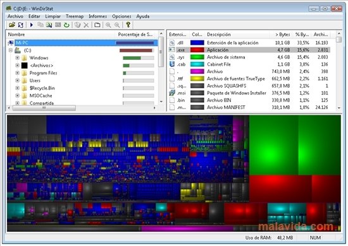This screenshot has height=246, width=348.
Task: Click the (C:) drive icon
Action: click(x=18, y=50)
